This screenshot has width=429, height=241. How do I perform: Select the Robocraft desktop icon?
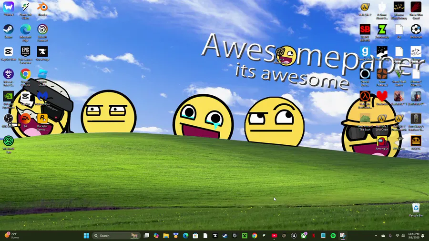click(416, 31)
